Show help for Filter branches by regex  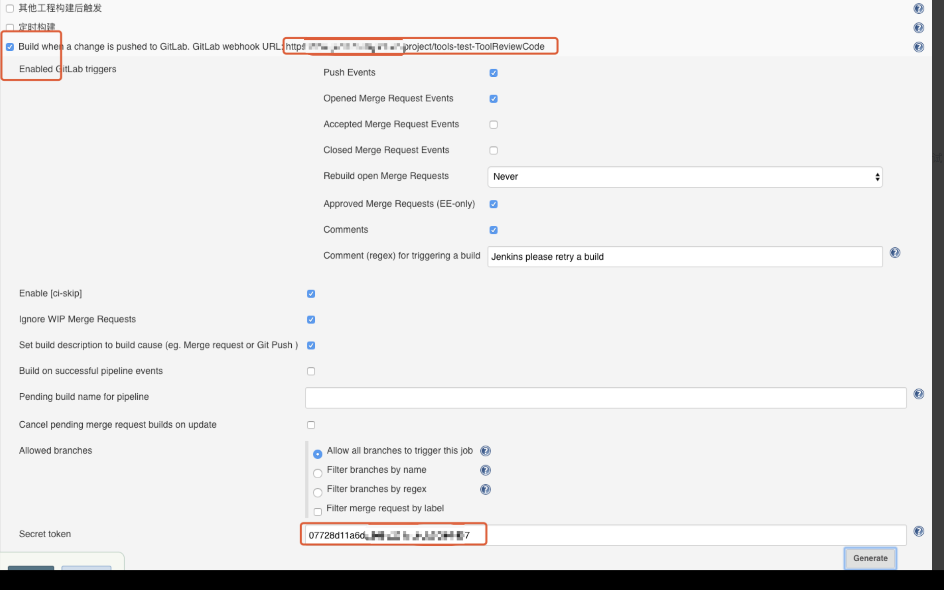point(485,489)
